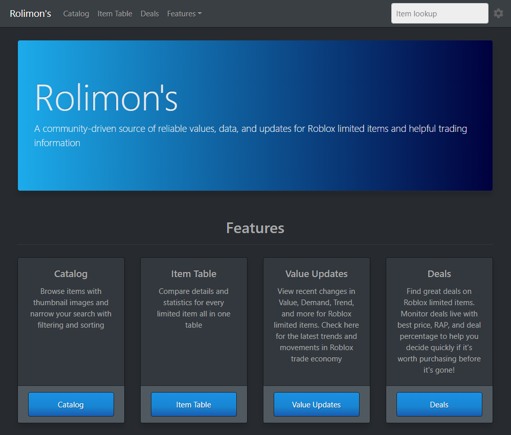The height and width of the screenshot is (435, 511).
Task: Click the blue Item Table button
Action: tap(193, 404)
